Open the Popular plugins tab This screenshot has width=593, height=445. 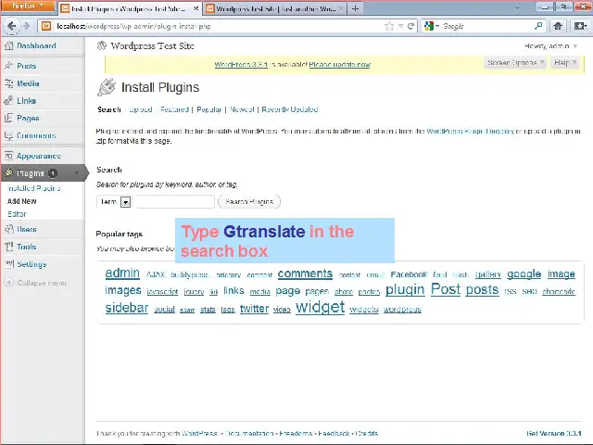[x=209, y=109]
